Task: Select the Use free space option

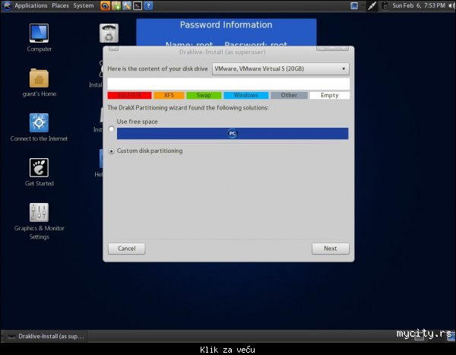Action: (x=112, y=128)
